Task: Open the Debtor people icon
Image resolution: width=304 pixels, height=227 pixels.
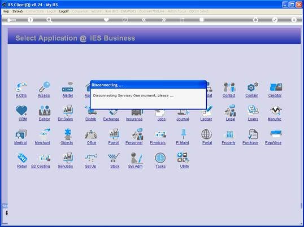Action: [x=45, y=111]
